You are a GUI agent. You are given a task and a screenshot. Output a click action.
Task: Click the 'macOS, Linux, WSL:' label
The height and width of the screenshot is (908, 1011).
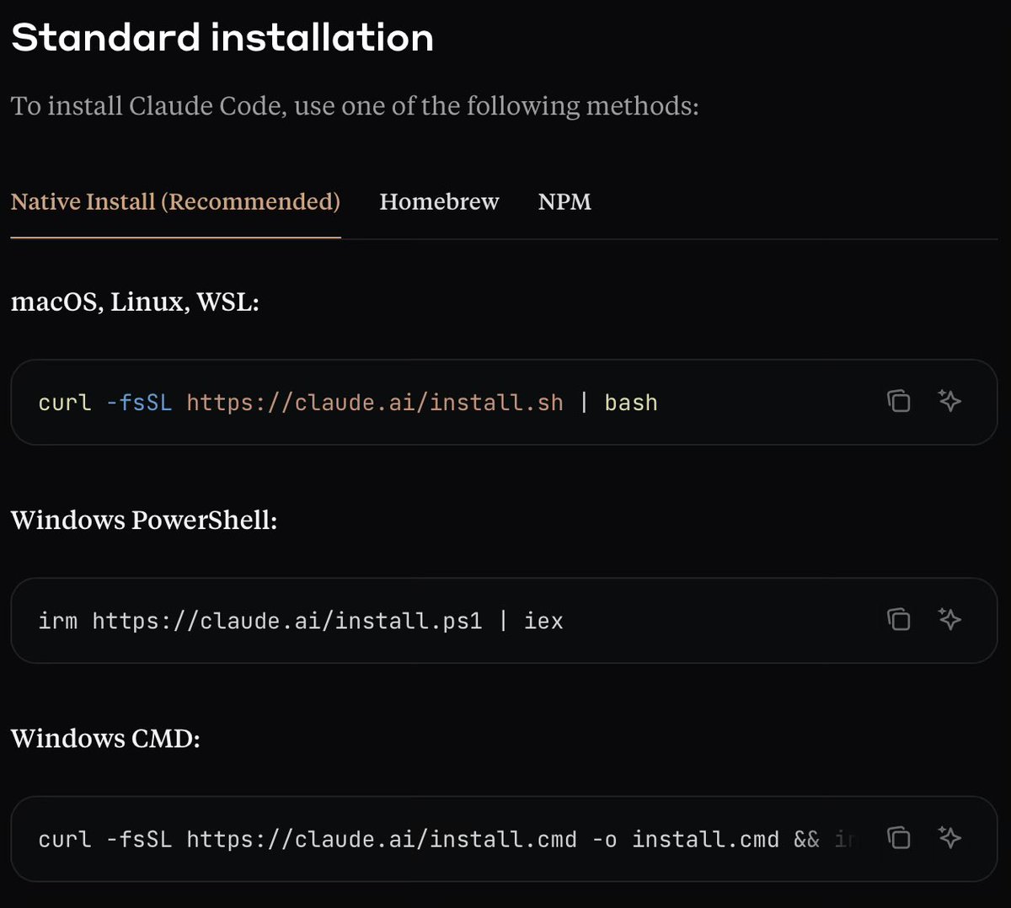tap(135, 302)
